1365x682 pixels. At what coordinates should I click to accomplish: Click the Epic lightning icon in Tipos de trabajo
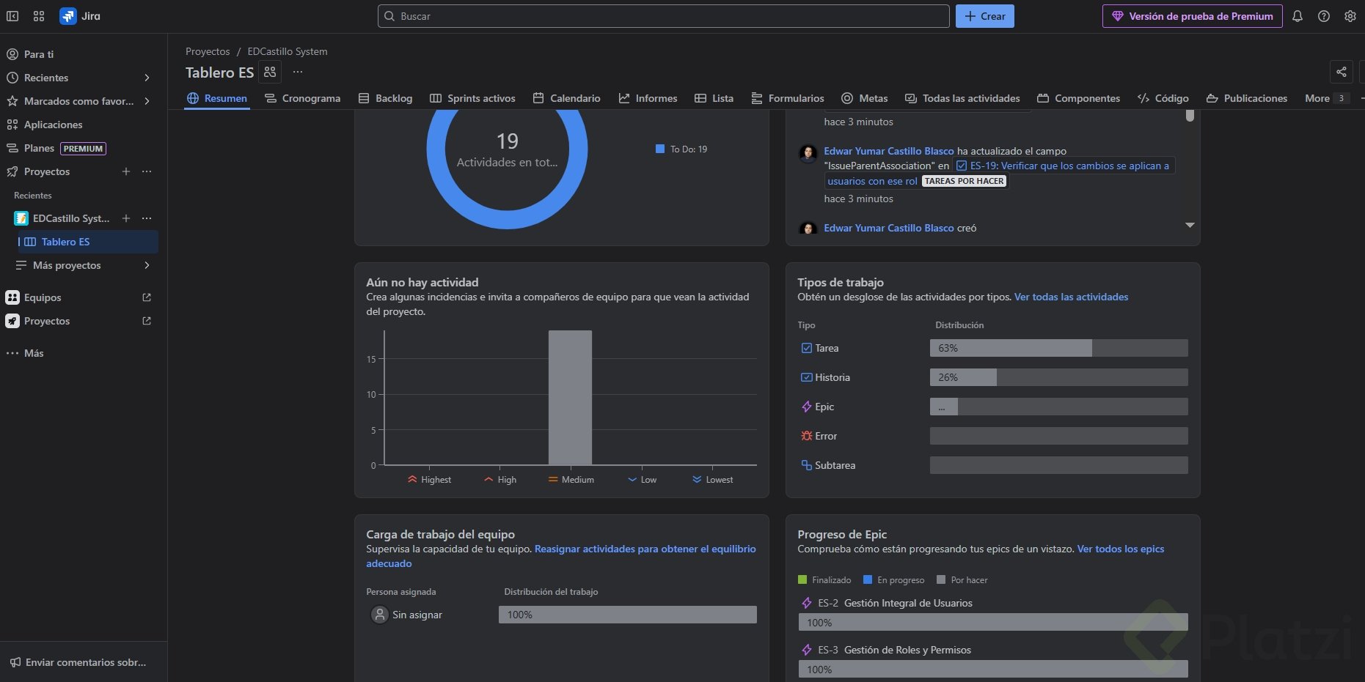(807, 407)
